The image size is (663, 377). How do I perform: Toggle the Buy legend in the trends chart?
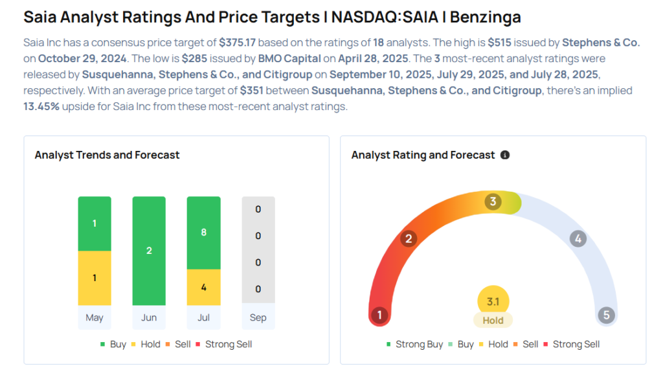[113, 345]
